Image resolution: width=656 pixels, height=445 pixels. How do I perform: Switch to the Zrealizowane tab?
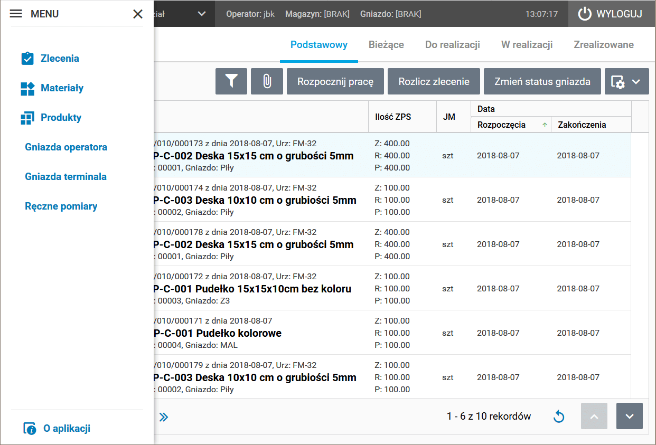[604, 44]
